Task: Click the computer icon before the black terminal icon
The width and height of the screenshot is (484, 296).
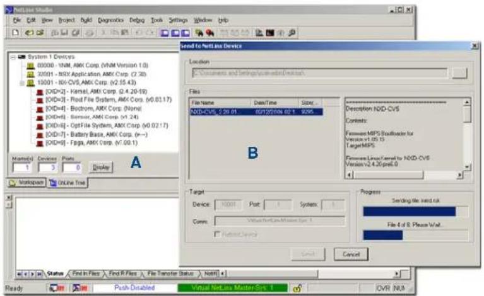Action: (259, 33)
